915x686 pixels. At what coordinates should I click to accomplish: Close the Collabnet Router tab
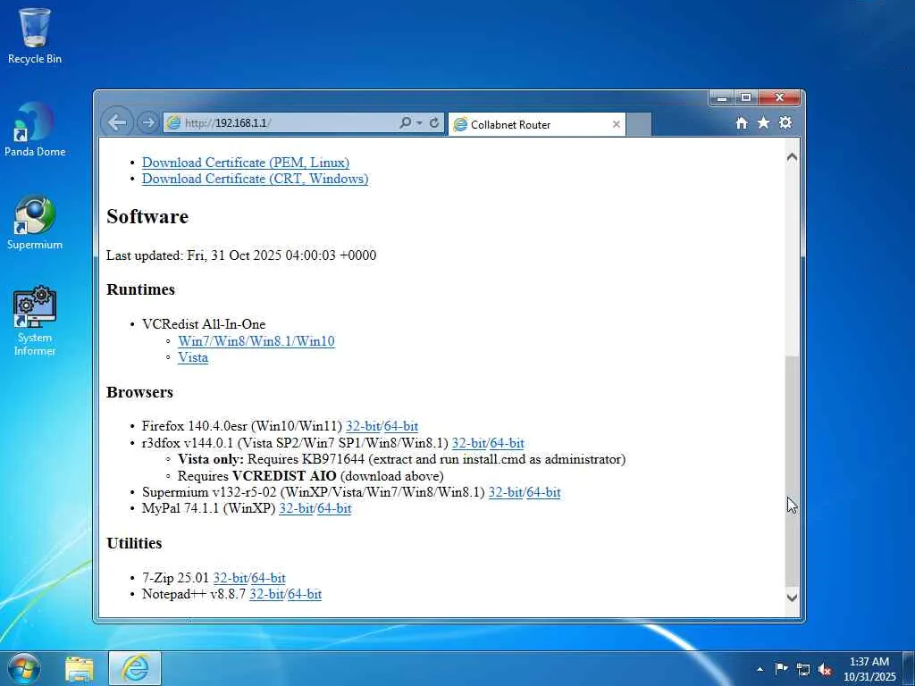(617, 124)
